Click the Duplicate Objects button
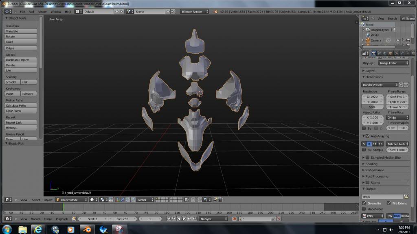Viewport: 417px width, 234px height. (x=20, y=60)
